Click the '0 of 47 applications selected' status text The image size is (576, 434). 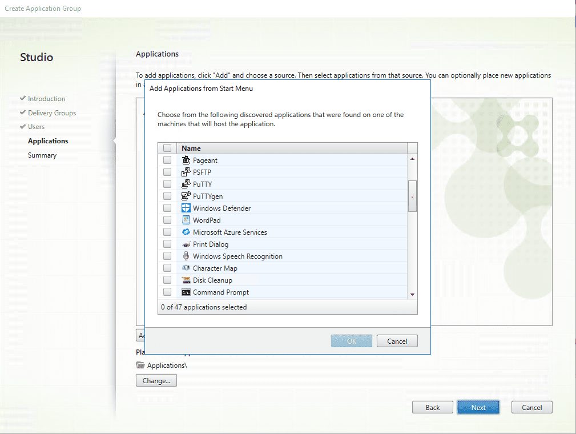(203, 307)
